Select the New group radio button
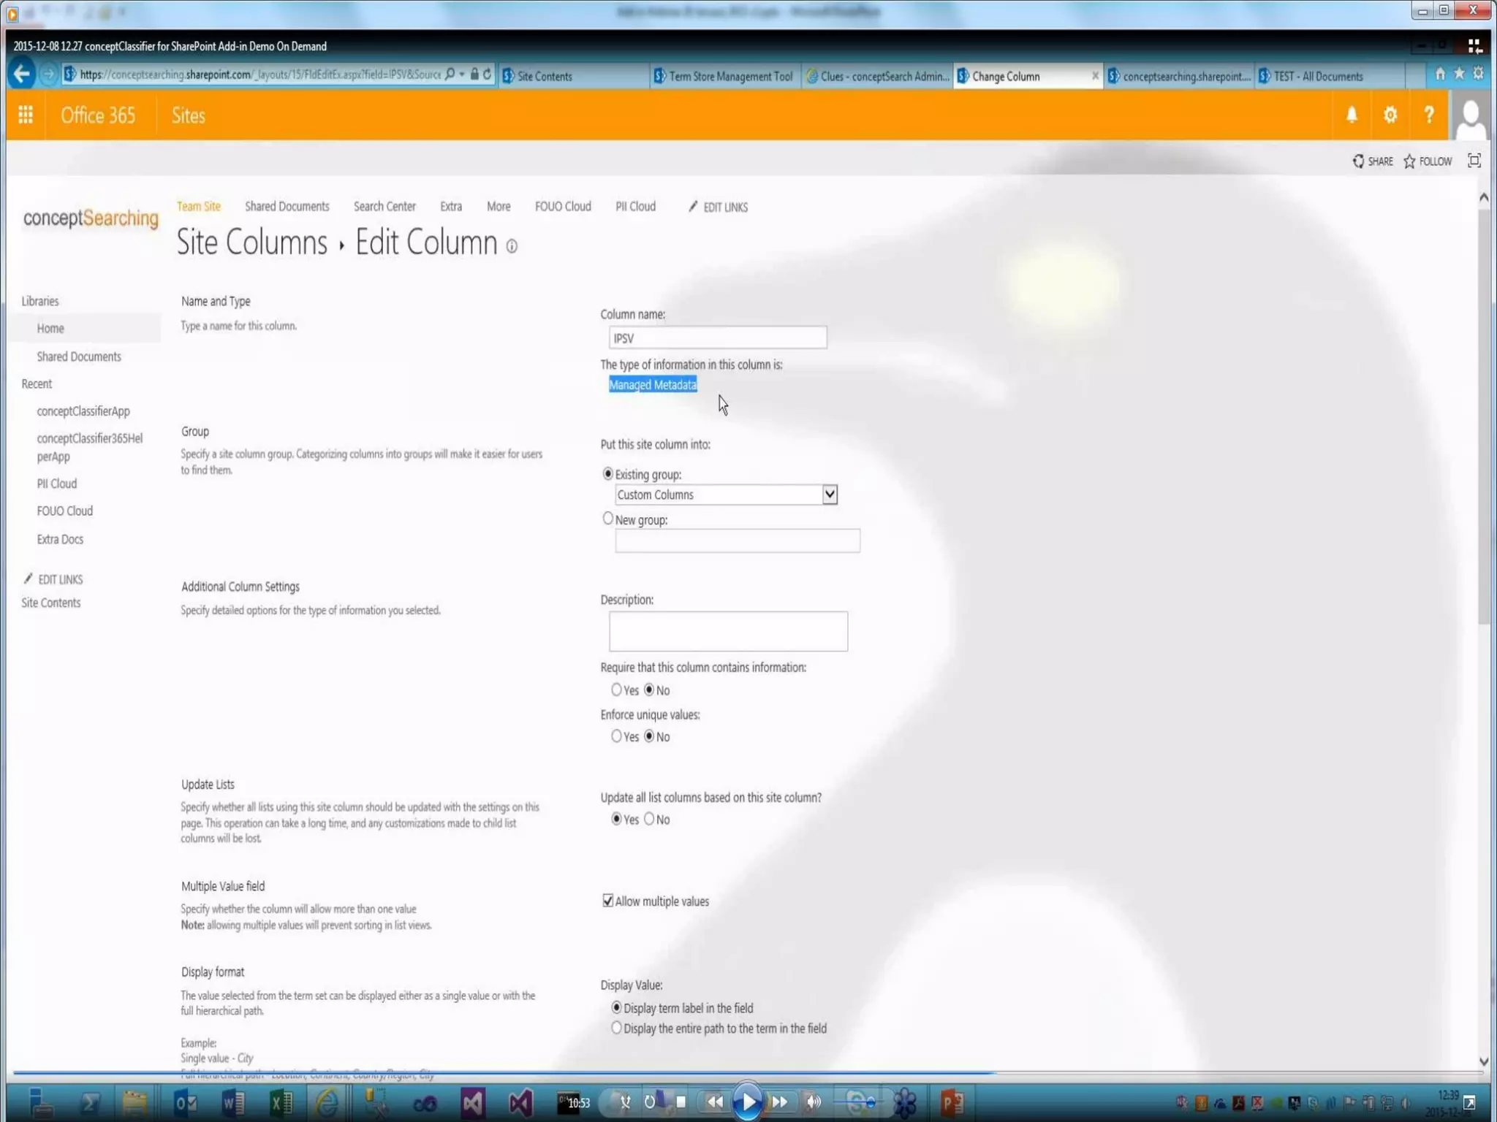This screenshot has width=1497, height=1122. pos(607,519)
